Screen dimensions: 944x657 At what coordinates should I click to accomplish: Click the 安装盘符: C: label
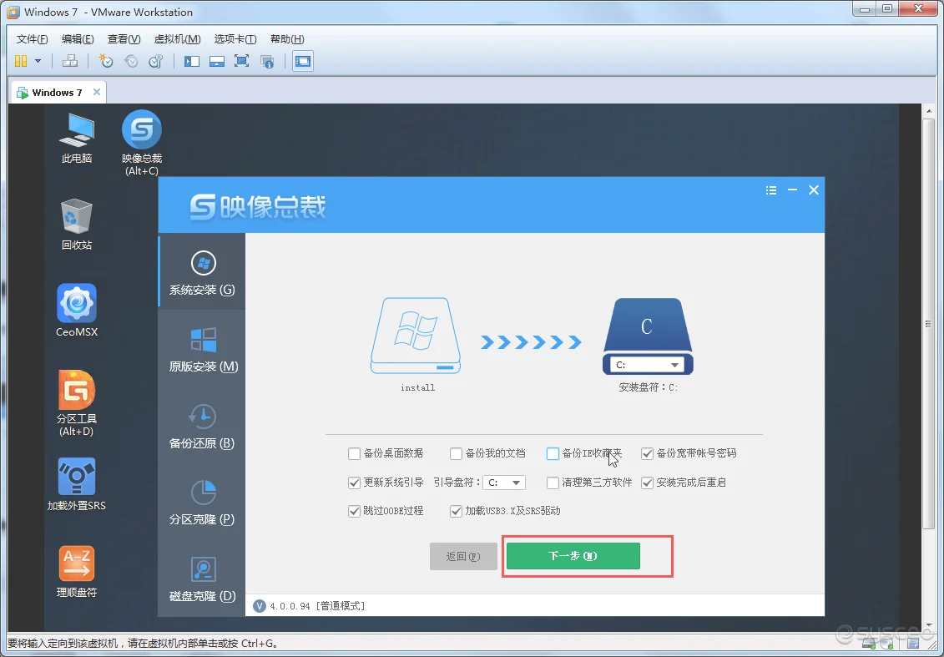click(x=648, y=387)
